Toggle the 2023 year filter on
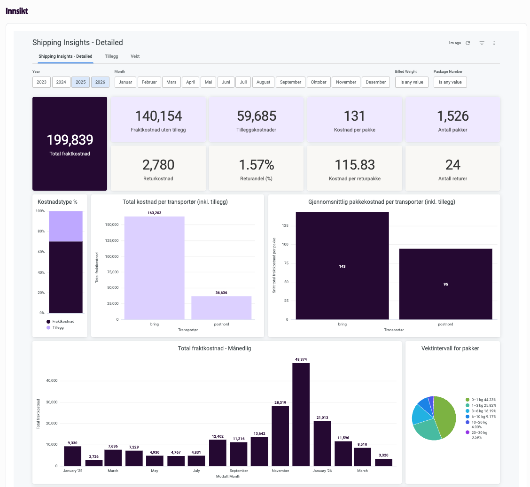Image resolution: width=530 pixels, height=487 pixels. [x=41, y=82]
